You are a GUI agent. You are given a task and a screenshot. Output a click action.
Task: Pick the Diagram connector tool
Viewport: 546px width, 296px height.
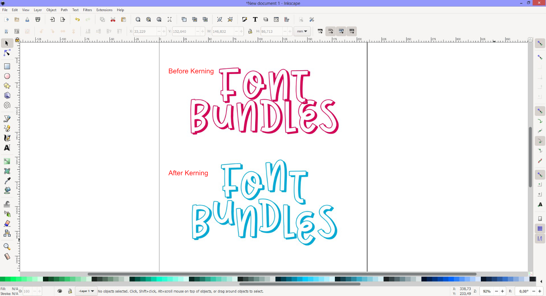point(7,233)
